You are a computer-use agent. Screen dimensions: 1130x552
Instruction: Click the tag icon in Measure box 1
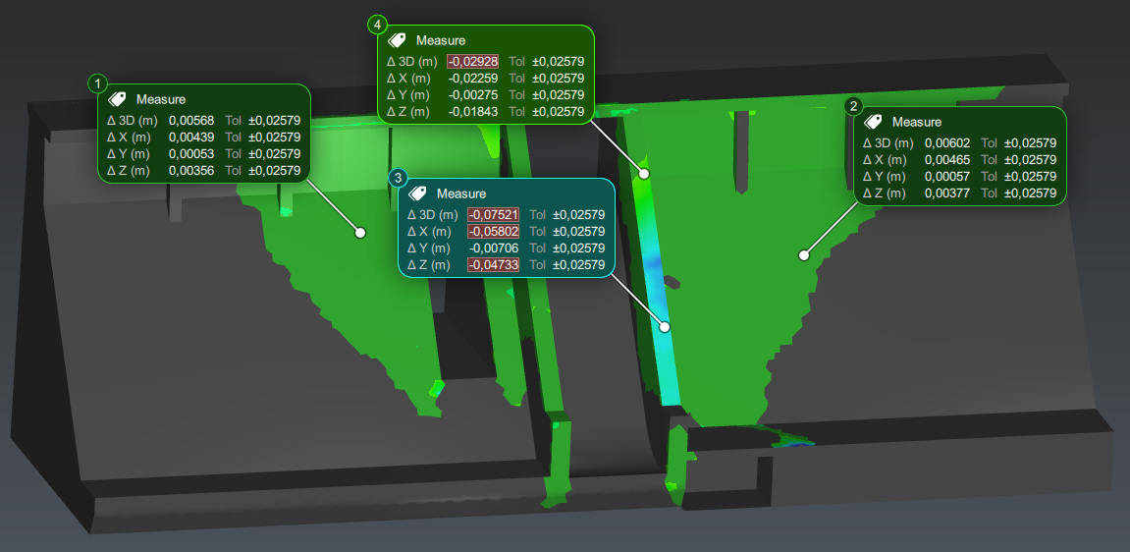click(117, 99)
